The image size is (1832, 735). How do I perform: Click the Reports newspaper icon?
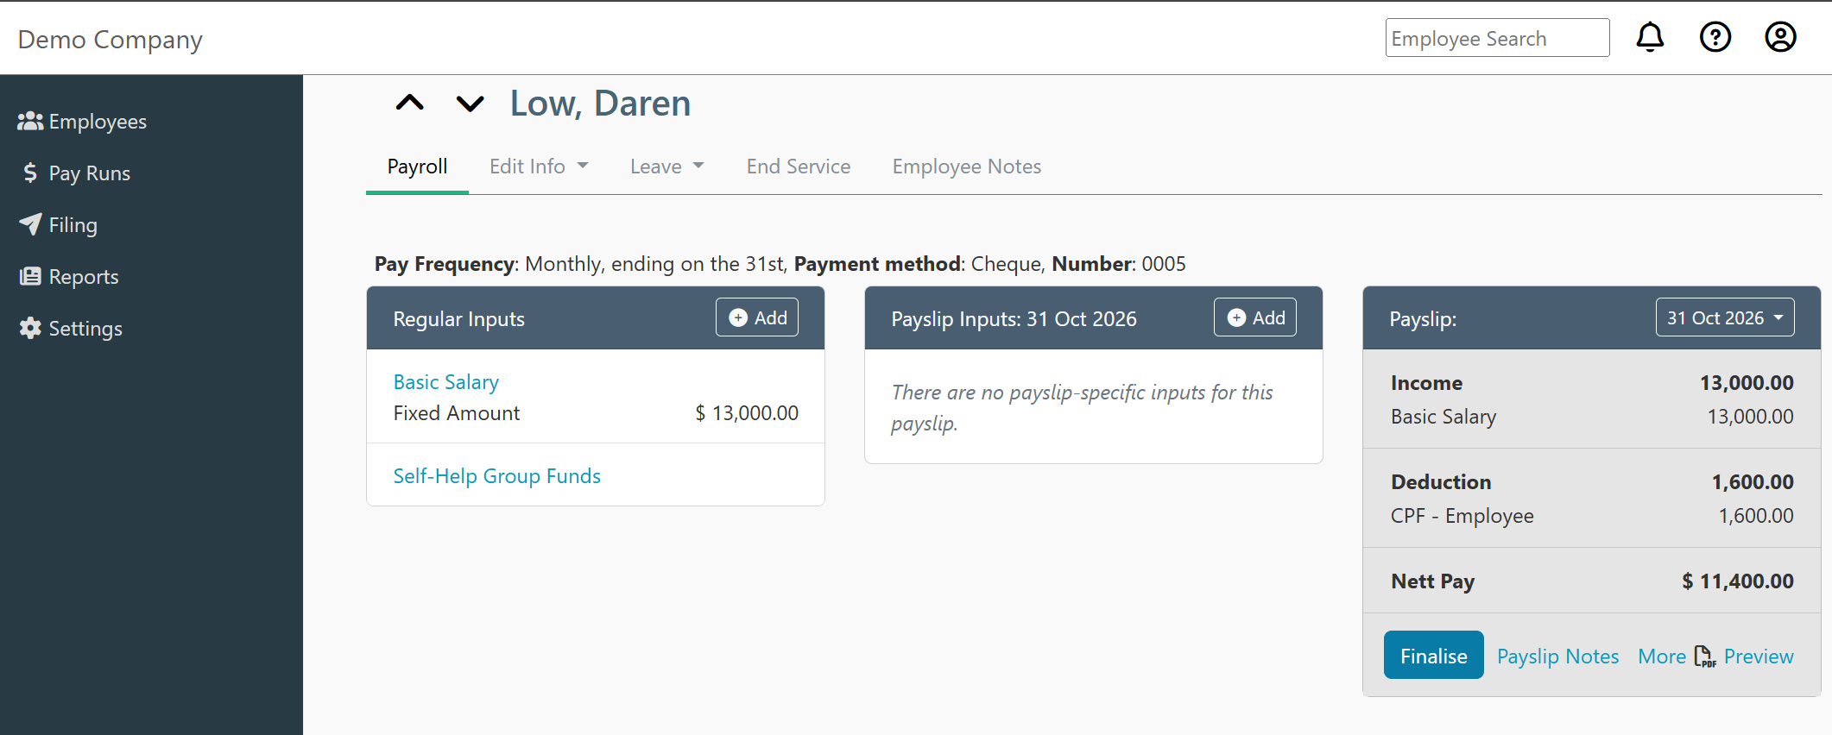coord(30,276)
